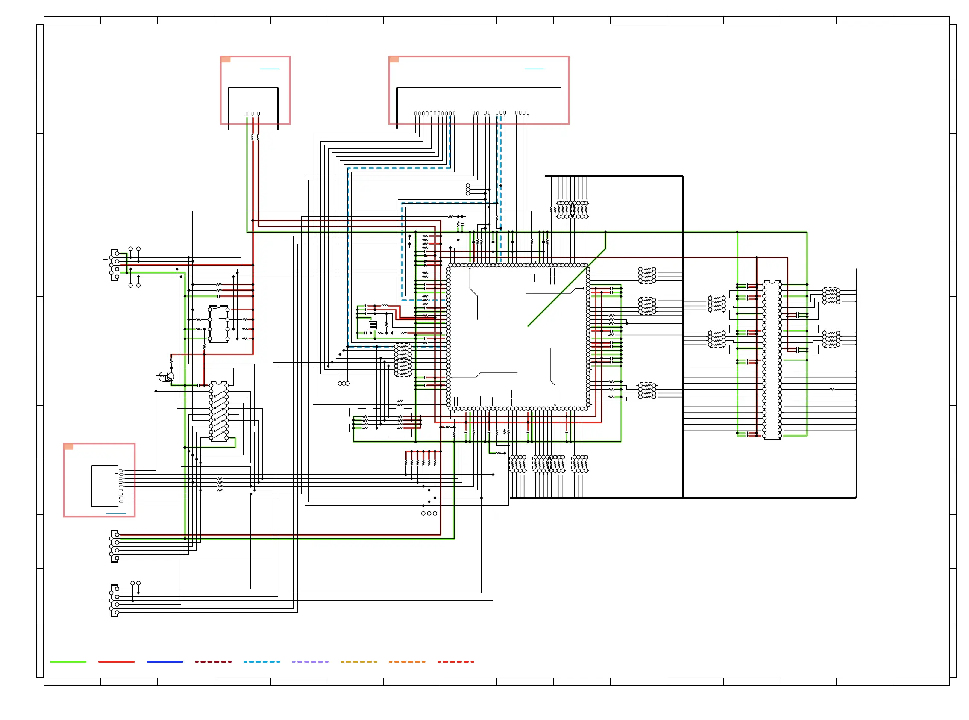Select the dark red dashed legend line
Screen dimensions: 969x720
coord(213,661)
